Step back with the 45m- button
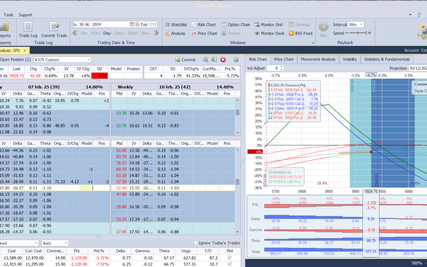427x267 pixels. (95, 33)
